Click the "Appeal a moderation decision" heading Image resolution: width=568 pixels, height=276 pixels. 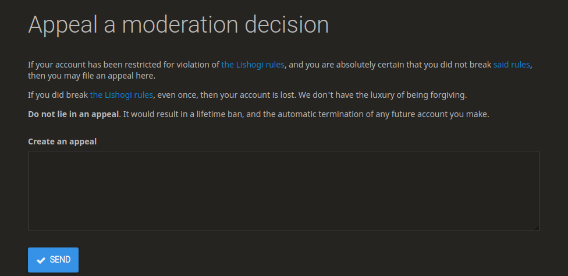(x=178, y=24)
